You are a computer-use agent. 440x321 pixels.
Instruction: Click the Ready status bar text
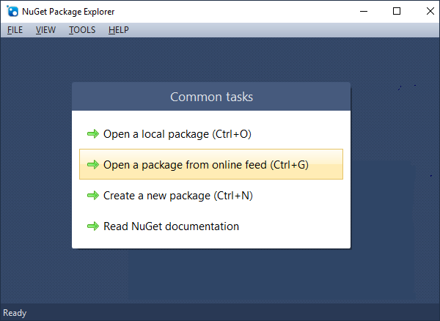(15, 313)
